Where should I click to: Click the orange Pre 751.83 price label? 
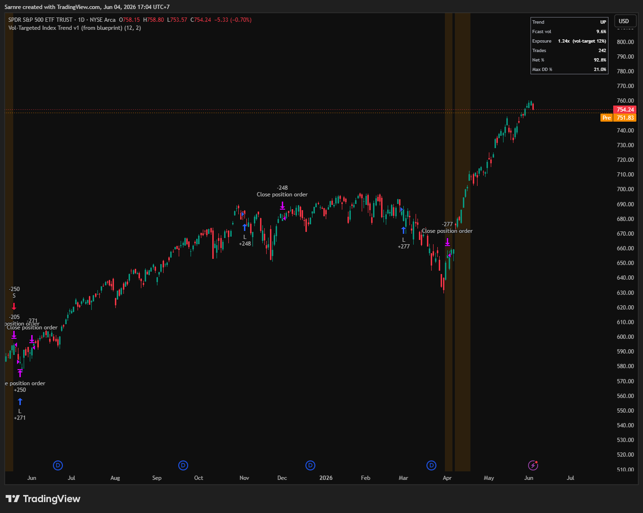click(618, 118)
